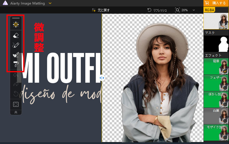
Task: Click the AI select dotted-circle icon
Action: point(16,104)
